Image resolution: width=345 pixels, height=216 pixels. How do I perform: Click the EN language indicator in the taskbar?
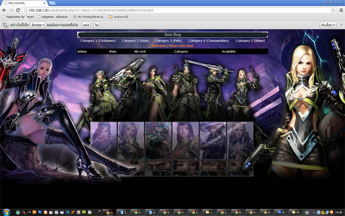point(307,213)
